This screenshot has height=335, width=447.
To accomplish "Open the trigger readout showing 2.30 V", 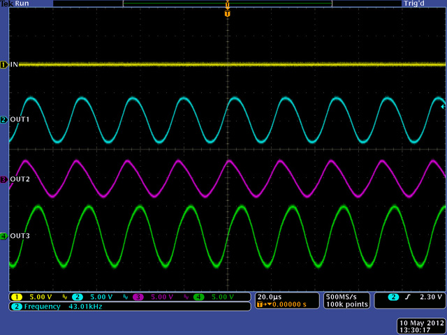I will pyautogui.click(x=409, y=297).
